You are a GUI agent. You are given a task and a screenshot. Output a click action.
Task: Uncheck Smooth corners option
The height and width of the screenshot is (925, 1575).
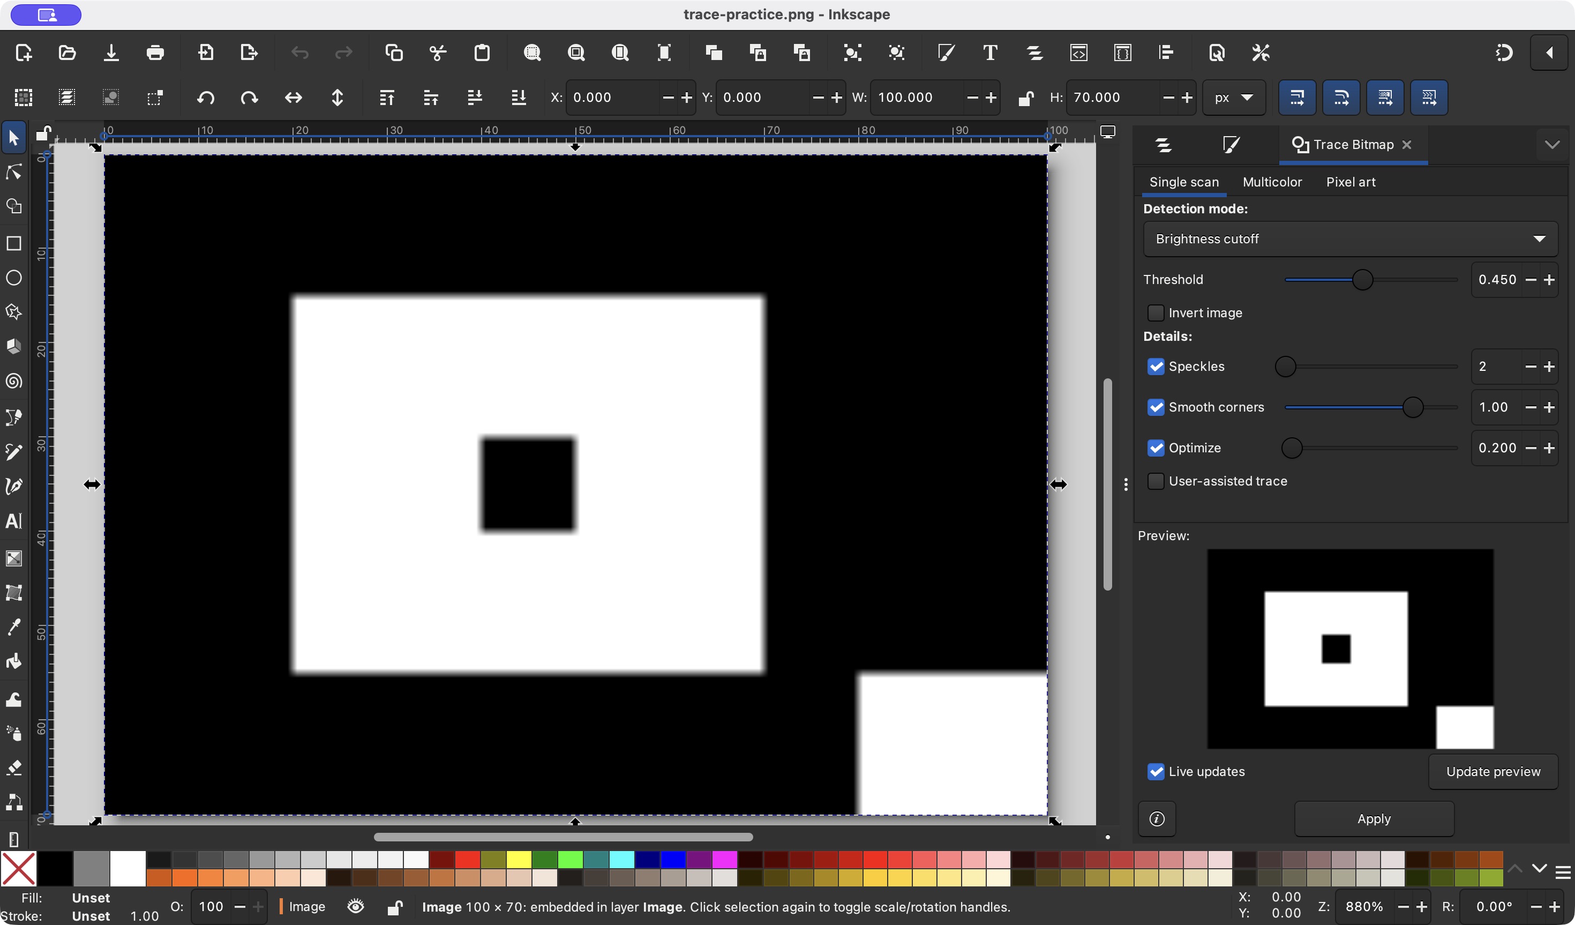(x=1156, y=407)
